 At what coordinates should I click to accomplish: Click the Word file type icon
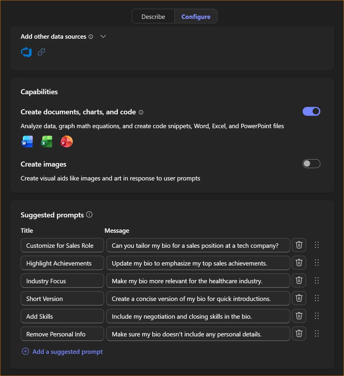[27, 141]
